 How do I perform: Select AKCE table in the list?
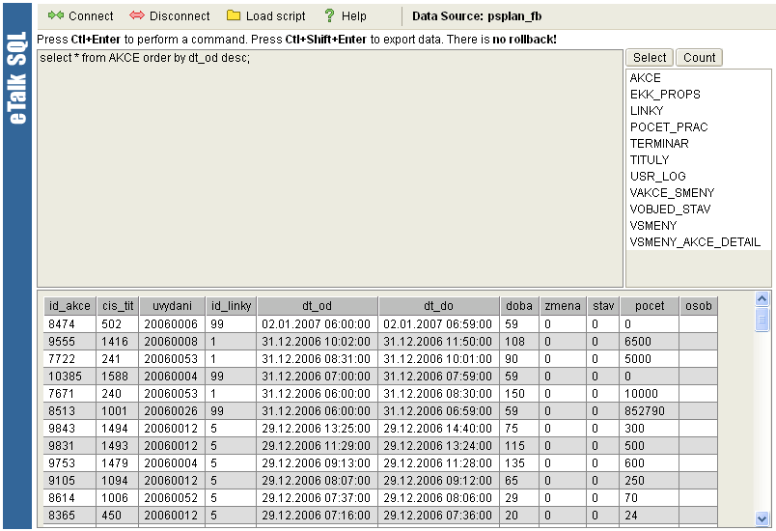pyautogui.click(x=646, y=78)
